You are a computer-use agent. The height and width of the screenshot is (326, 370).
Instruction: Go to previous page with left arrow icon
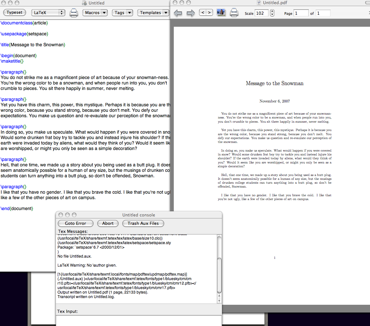click(x=178, y=13)
